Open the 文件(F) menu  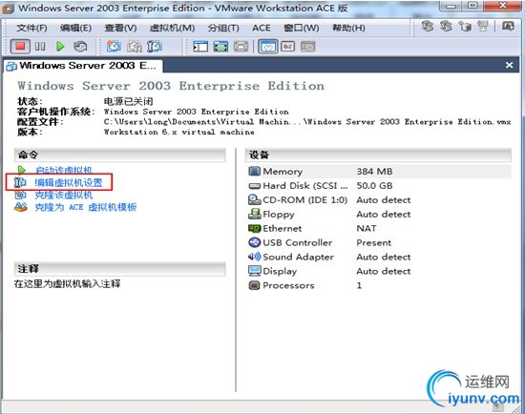point(31,28)
